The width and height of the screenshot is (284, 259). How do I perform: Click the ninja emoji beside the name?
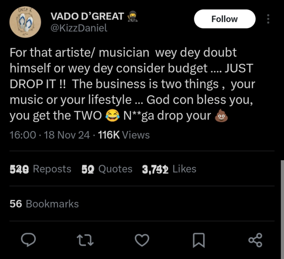132,16
